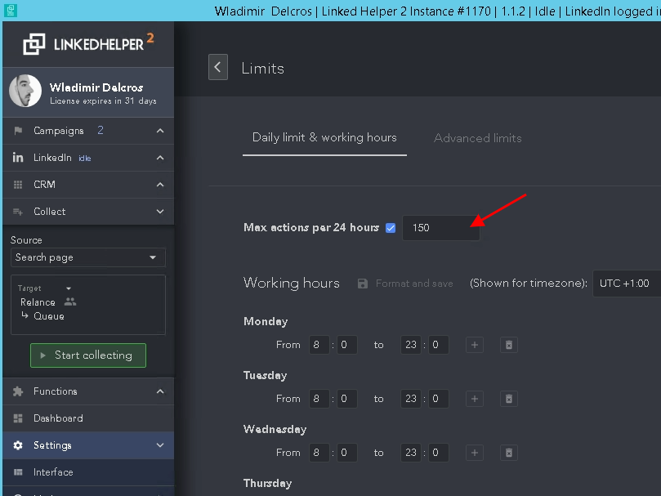661x496 pixels.
Task: Toggle Max actions per 24 hours checkbox
Action: click(x=391, y=228)
